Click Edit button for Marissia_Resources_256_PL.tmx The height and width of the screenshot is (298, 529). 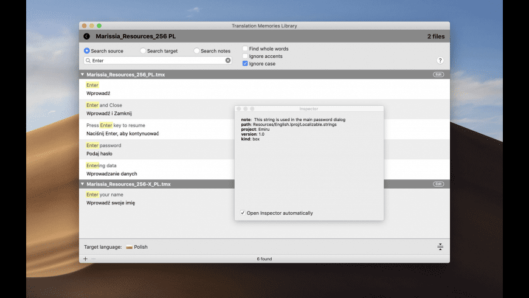pyautogui.click(x=438, y=74)
